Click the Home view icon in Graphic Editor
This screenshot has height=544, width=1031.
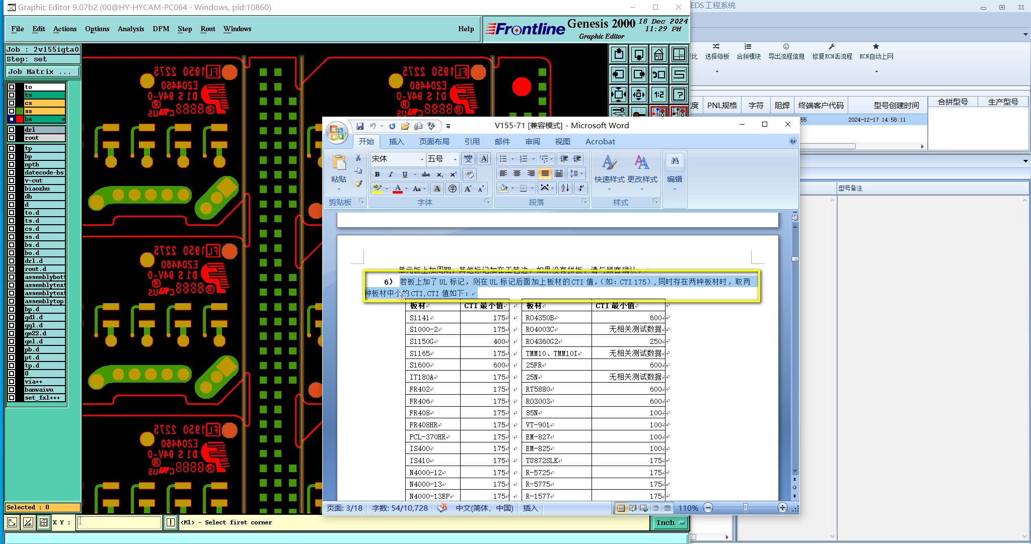point(658,54)
